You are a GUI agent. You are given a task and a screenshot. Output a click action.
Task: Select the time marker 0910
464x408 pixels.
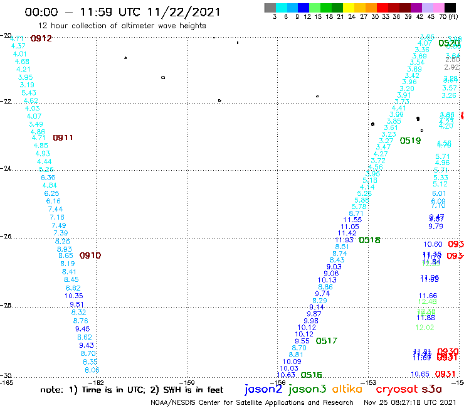90,255
